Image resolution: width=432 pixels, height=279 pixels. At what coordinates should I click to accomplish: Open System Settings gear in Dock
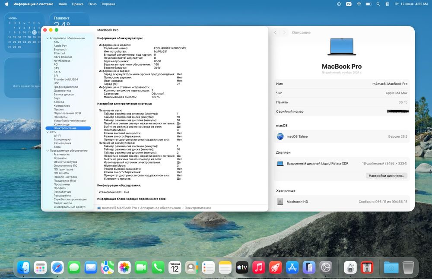pos(326,267)
